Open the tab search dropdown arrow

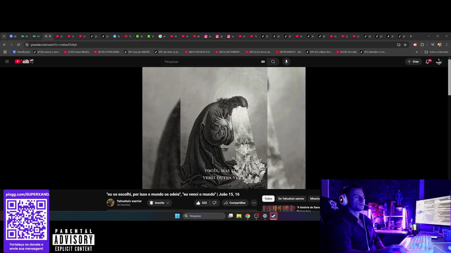pos(4,36)
